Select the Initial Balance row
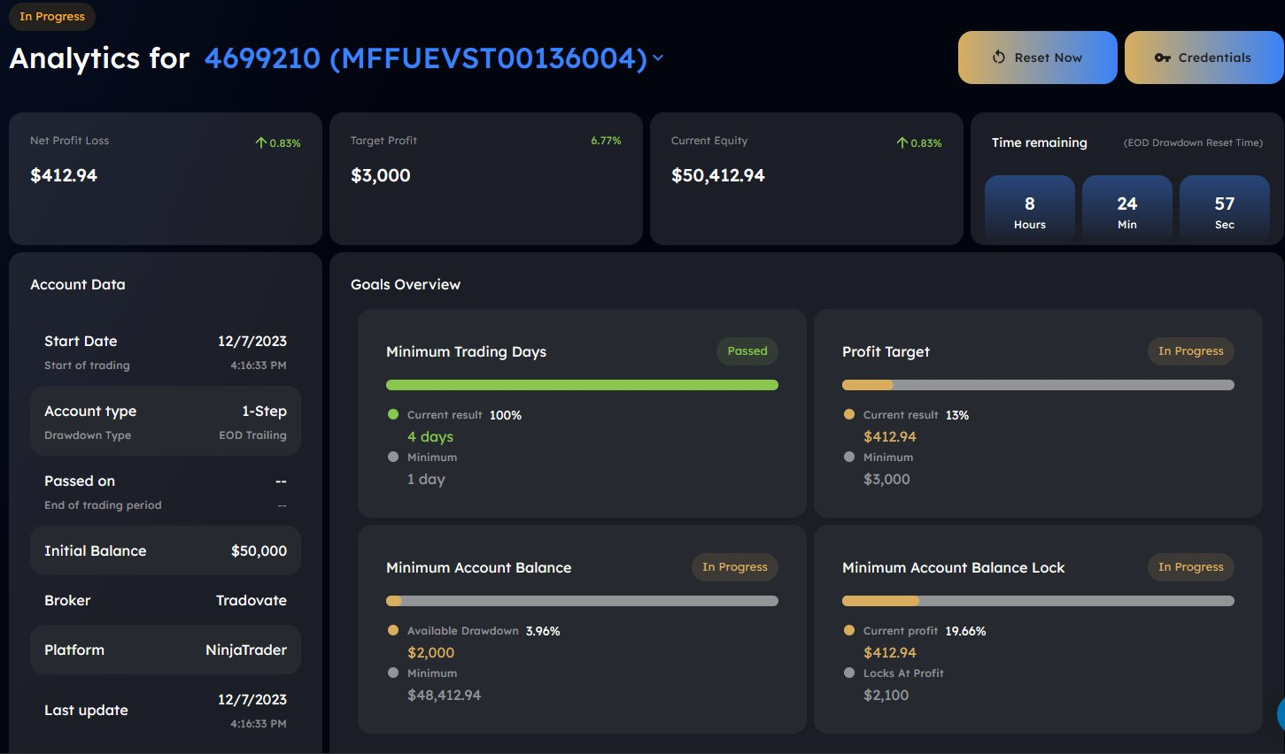 166,550
